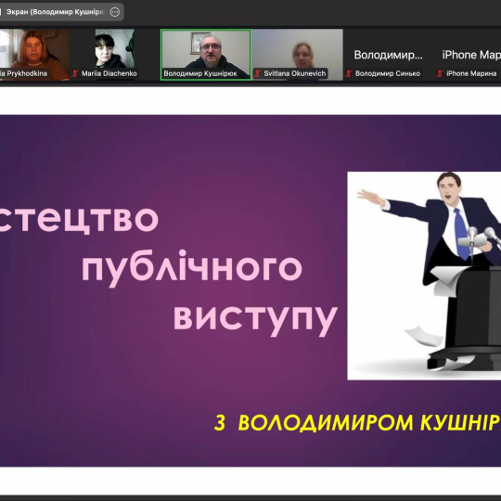Click muted microphone icon beside Svitlana Okunevich
This screenshot has height=501, width=501.
[x=258, y=73]
